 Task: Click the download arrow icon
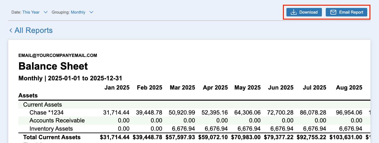point(294,12)
